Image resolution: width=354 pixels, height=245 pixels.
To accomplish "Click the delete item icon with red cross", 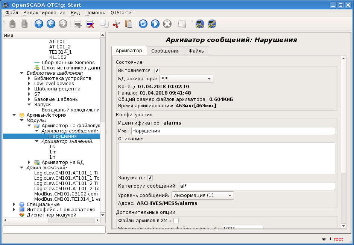I will [x=90, y=24].
